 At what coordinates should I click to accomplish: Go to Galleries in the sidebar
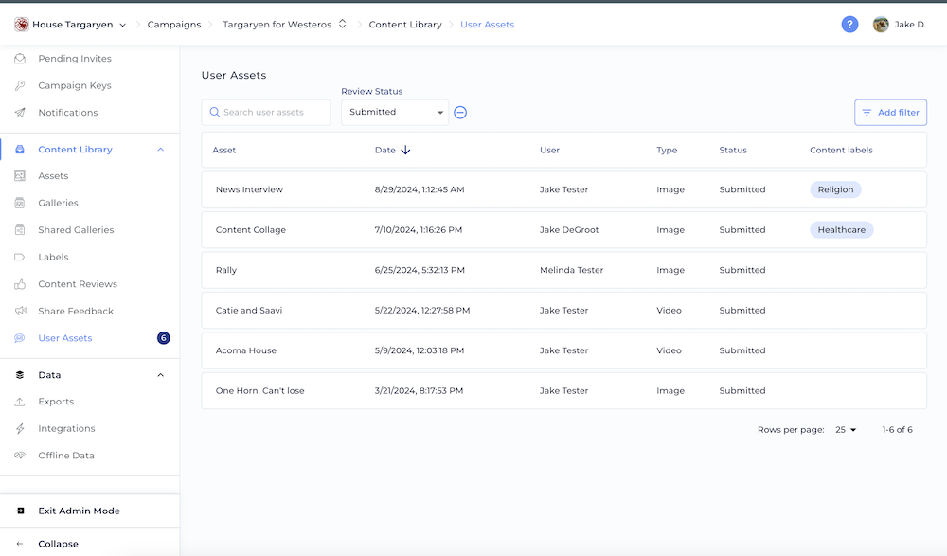(x=58, y=203)
